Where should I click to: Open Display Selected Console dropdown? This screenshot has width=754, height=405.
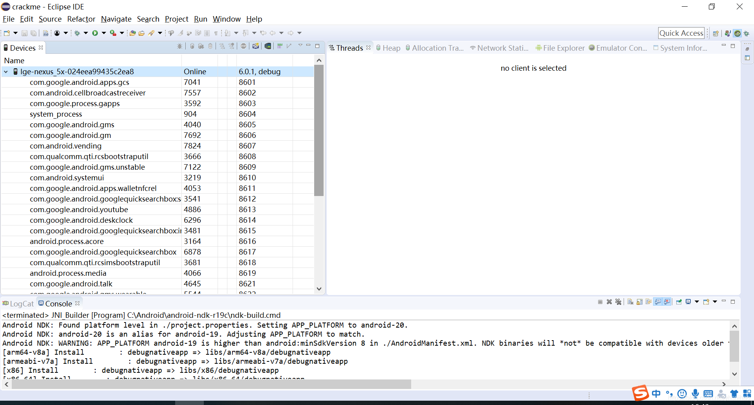[x=697, y=302]
